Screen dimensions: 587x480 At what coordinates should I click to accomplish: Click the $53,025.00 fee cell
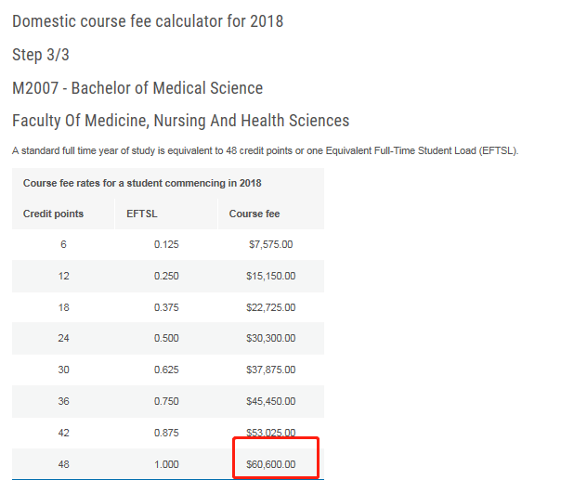click(x=270, y=433)
